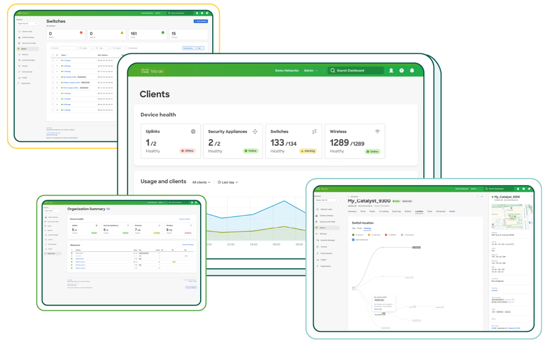The height and width of the screenshot is (345, 548).
Task: Toggle the select-all checkbox in Switches table header
Action: [53, 55]
